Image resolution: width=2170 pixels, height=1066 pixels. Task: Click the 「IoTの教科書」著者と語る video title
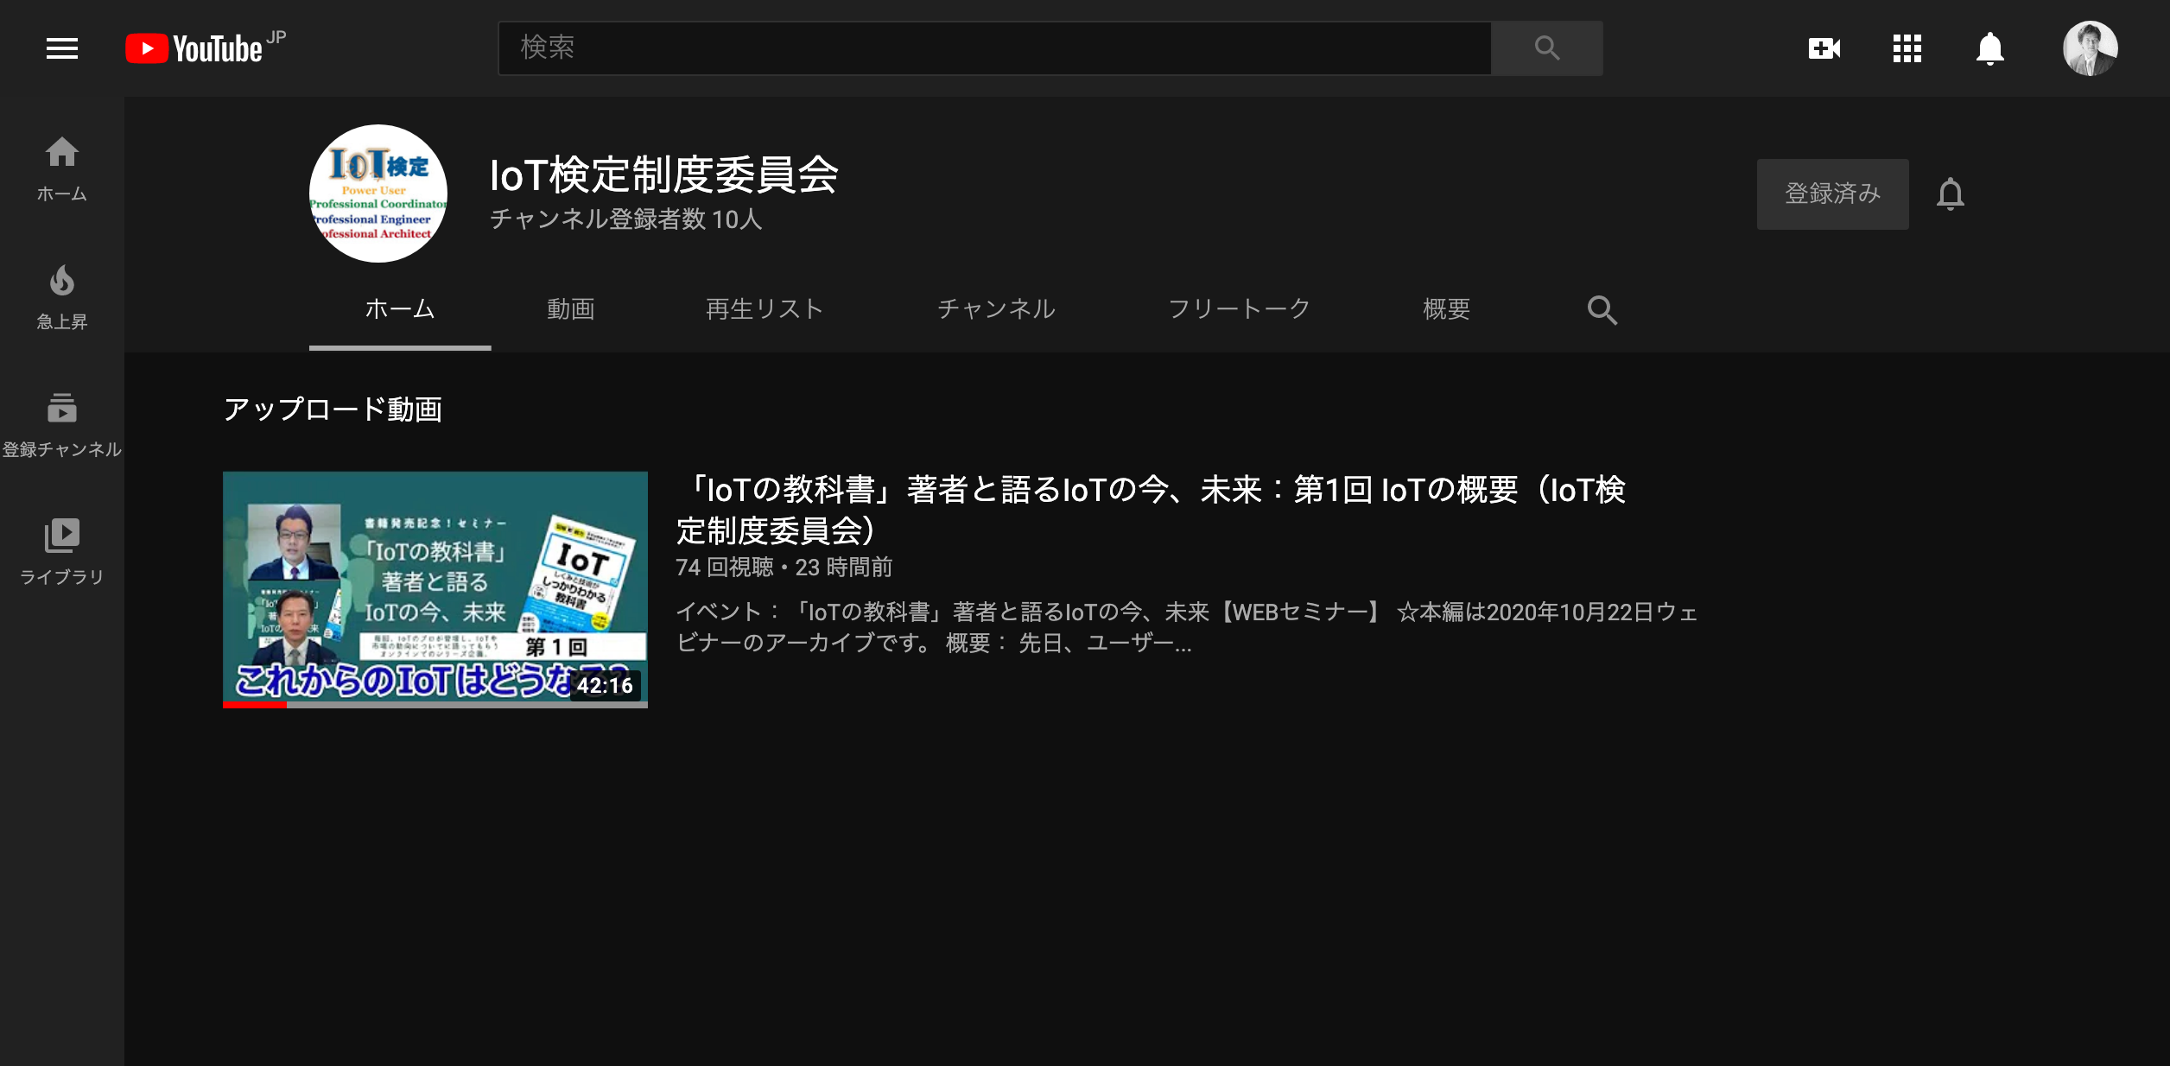[1151, 510]
